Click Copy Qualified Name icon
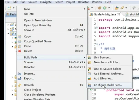Image resolution: width=139 pixels, height=100 pixels. pos(20,41)
